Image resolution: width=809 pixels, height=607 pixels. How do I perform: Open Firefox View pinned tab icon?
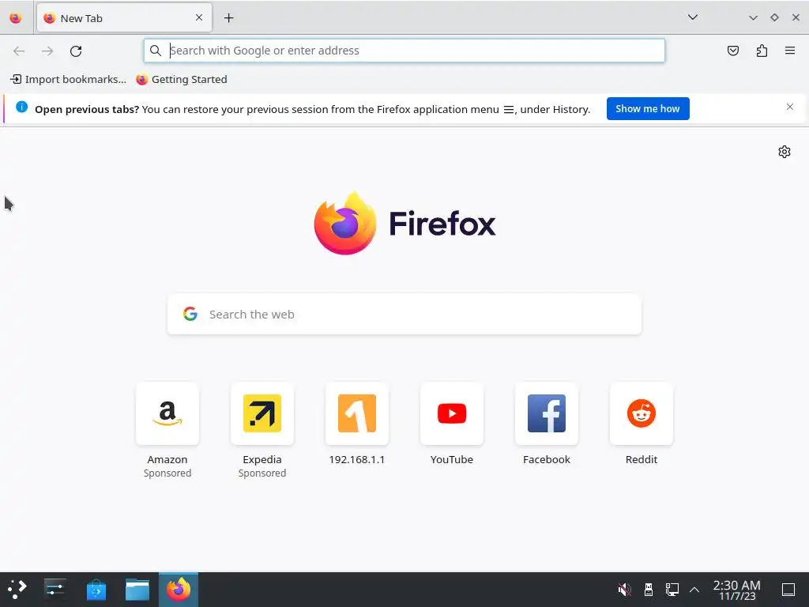coord(16,18)
